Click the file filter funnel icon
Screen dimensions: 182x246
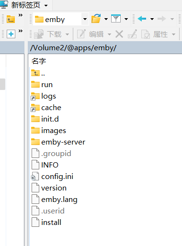pos(116,19)
